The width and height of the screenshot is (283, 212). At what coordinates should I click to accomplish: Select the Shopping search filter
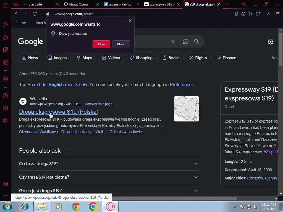pos(141,58)
